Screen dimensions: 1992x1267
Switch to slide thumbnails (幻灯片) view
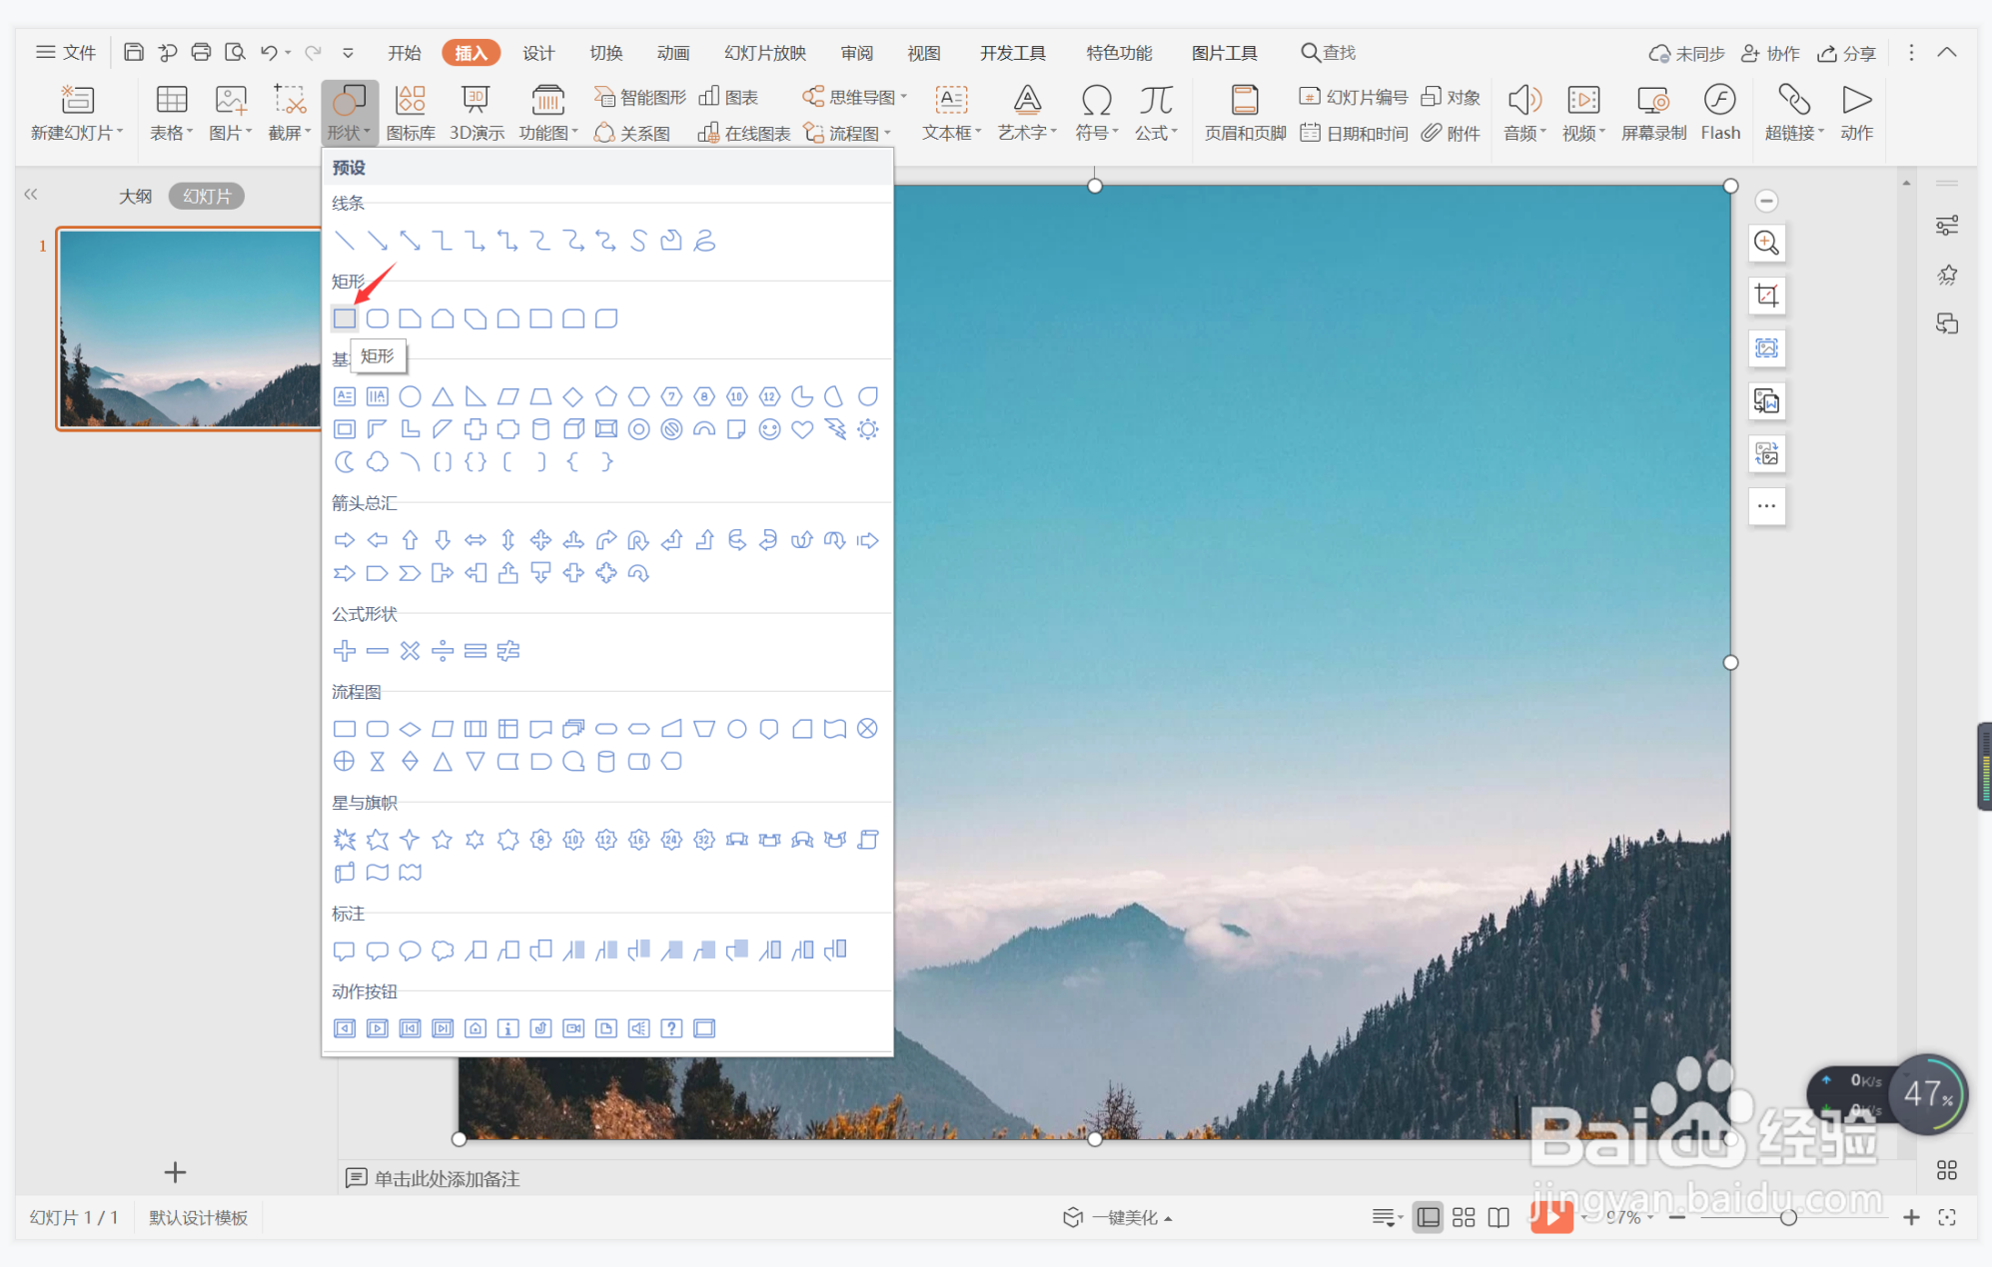(x=207, y=196)
